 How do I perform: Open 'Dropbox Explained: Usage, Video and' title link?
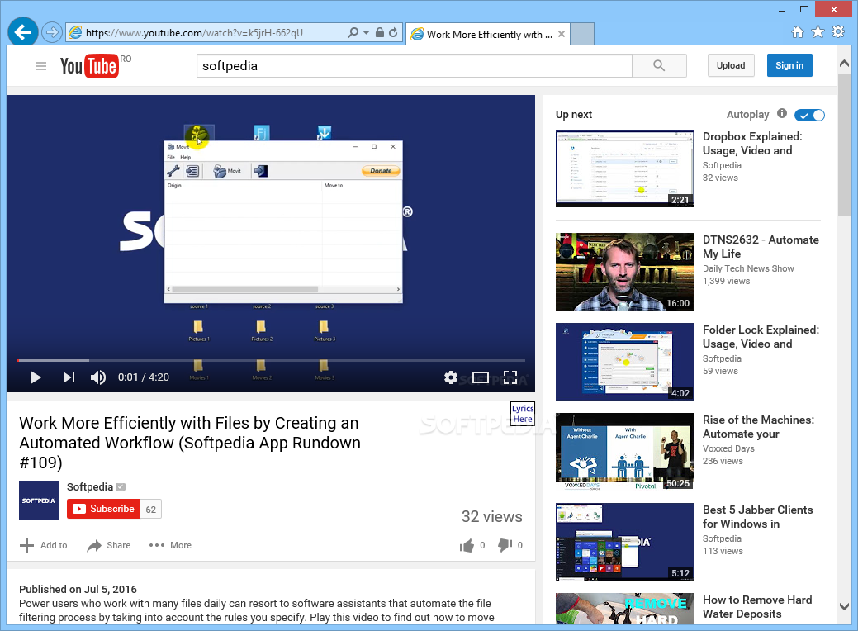point(752,144)
